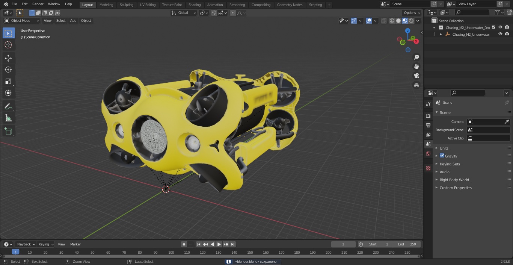Toggle render camera for Chasing_M2_Underwater object
Image resolution: width=513 pixels, height=265 pixels.
point(507,34)
